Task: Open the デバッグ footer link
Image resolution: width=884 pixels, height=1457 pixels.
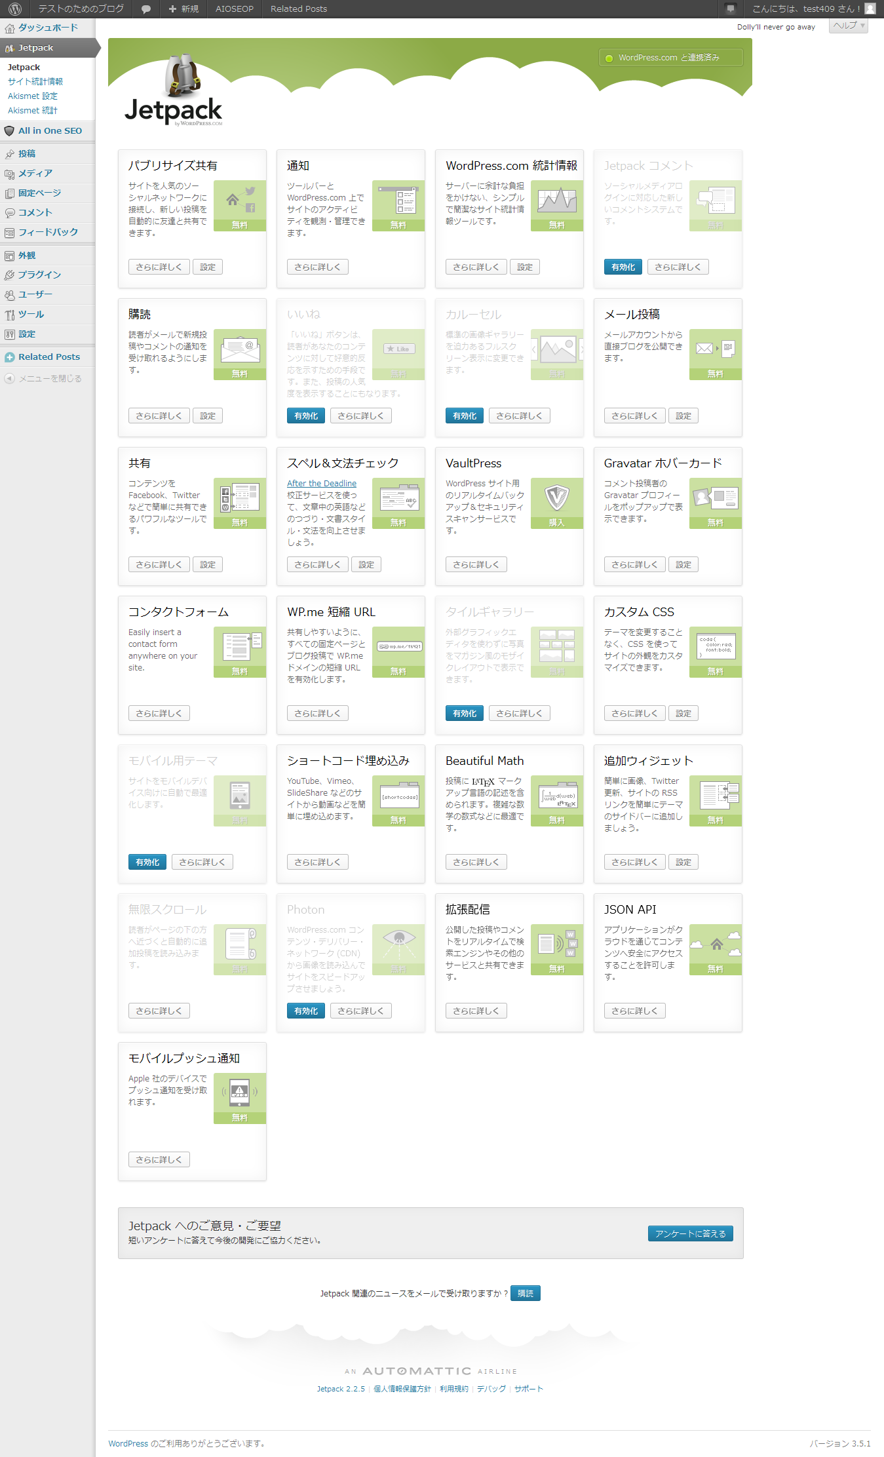Action: [x=491, y=1389]
